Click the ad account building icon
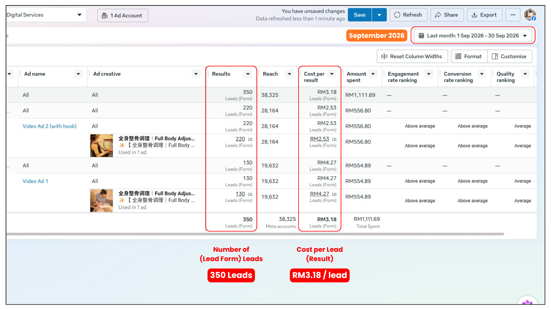 105,15
